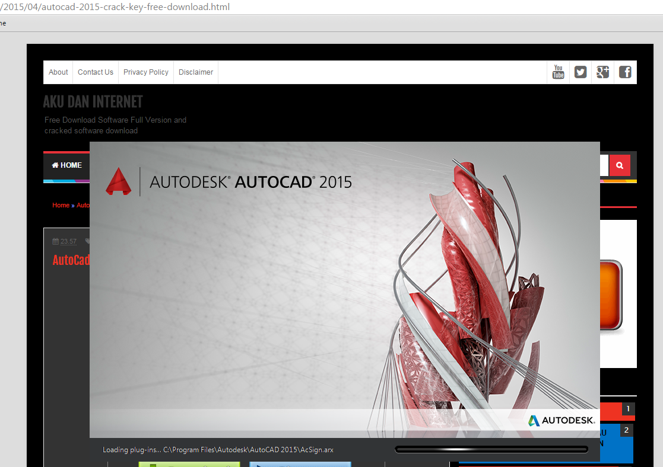Click the Autodesk logo on splash screen
This screenshot has width=663, height=467.
tap(562, 420)
